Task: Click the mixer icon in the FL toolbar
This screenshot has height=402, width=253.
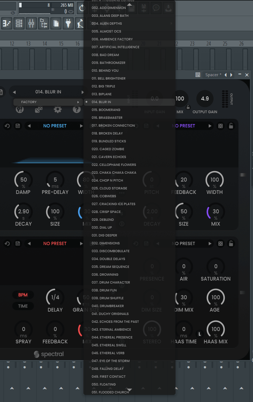Action: tap(31, 24)
